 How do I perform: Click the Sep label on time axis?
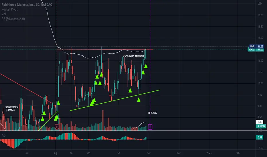[x=88, y=153]
